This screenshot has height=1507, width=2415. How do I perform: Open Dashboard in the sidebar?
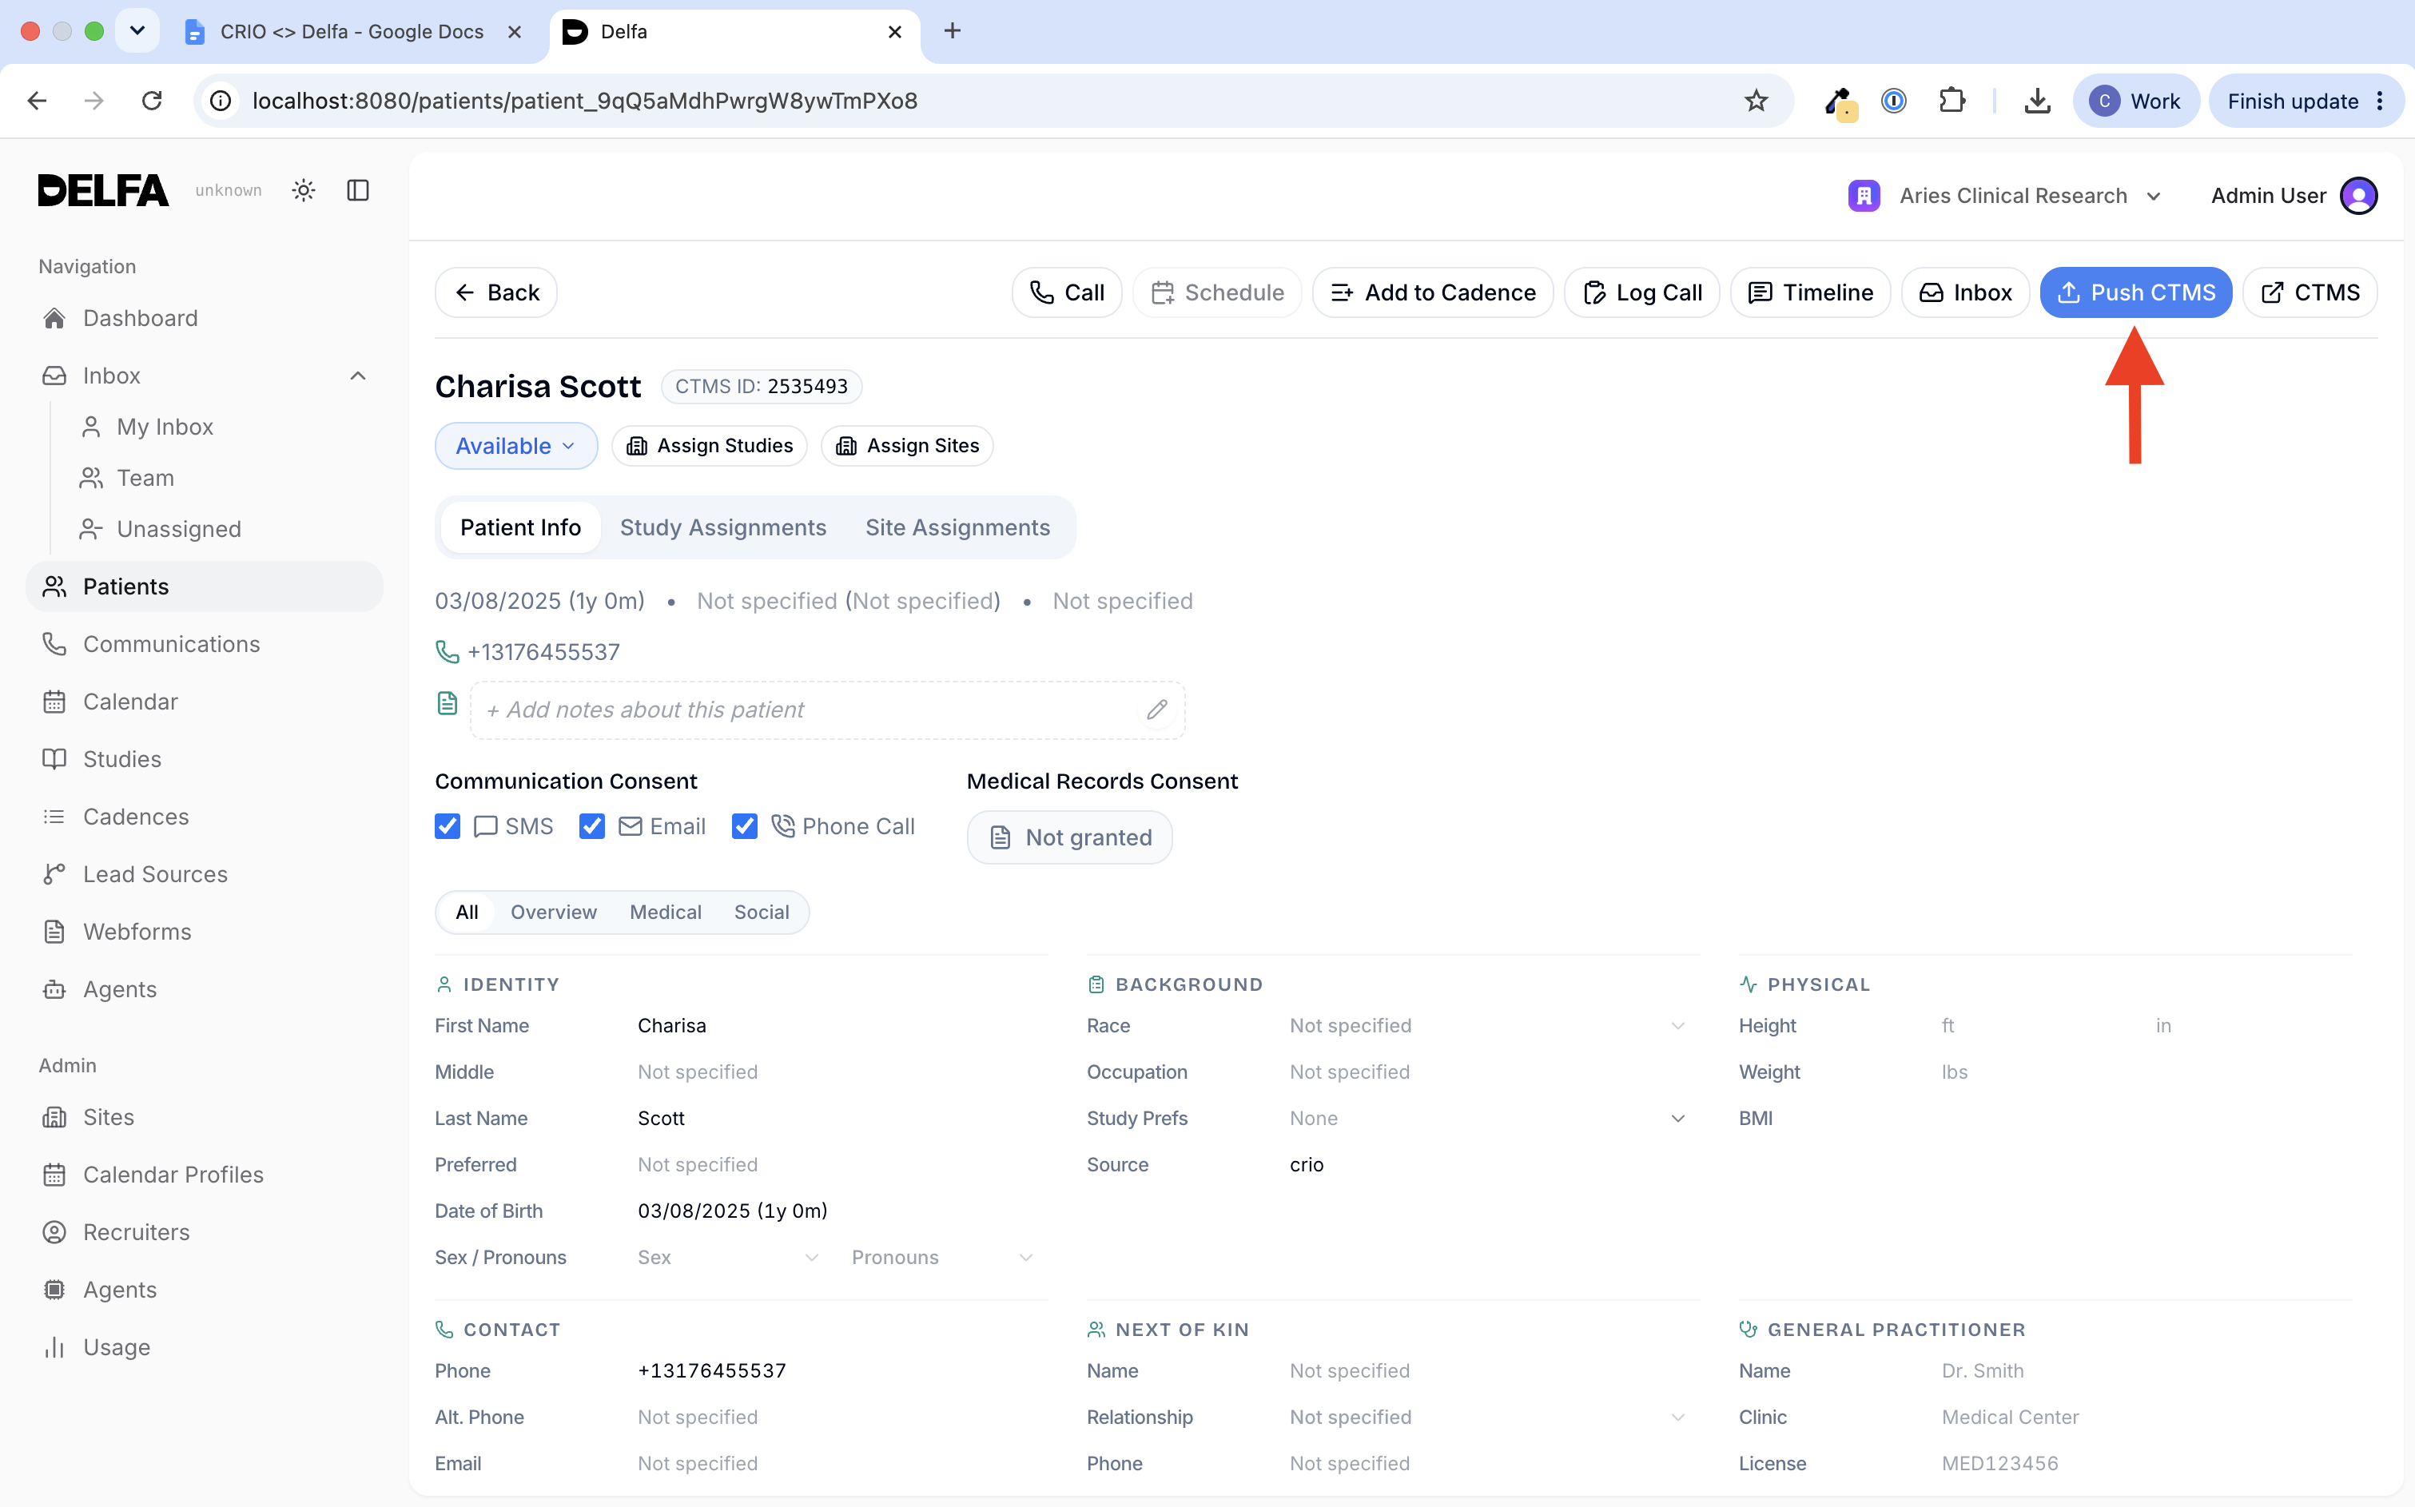pyautogui.click(x=205, y=318)
